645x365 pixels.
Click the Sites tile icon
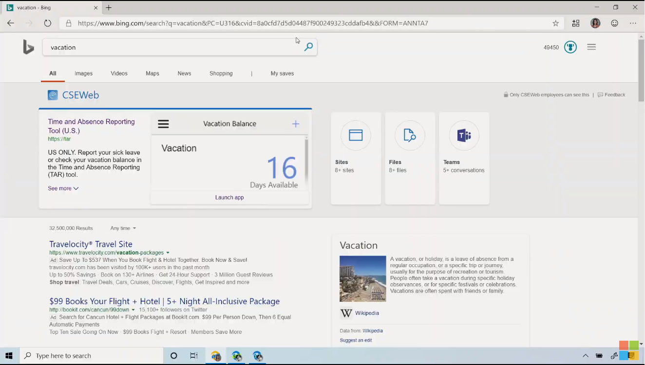[356, 135]
